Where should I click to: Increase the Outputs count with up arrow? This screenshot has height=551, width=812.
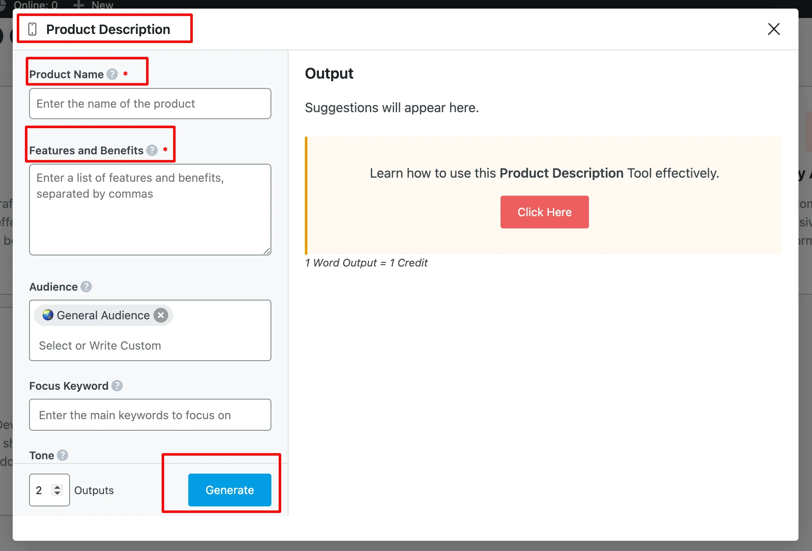point(57,487)
